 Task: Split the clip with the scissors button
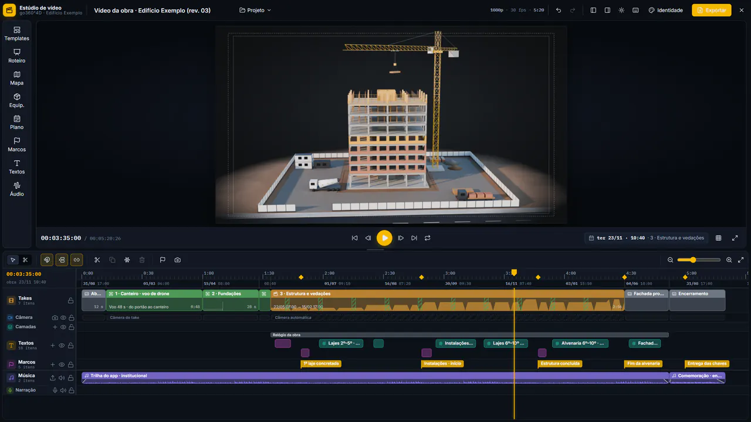[97, 260]
